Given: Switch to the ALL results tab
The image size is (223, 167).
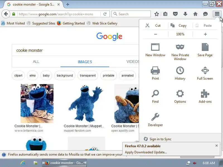Looking at the screenshot, I should 36,62.
